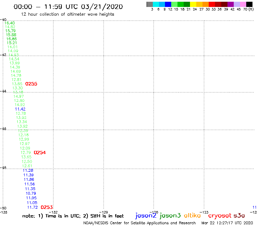This screenshot has width=257, height=226.
Task: Click the bright red swatch in the legend
Action: point(212,4)
